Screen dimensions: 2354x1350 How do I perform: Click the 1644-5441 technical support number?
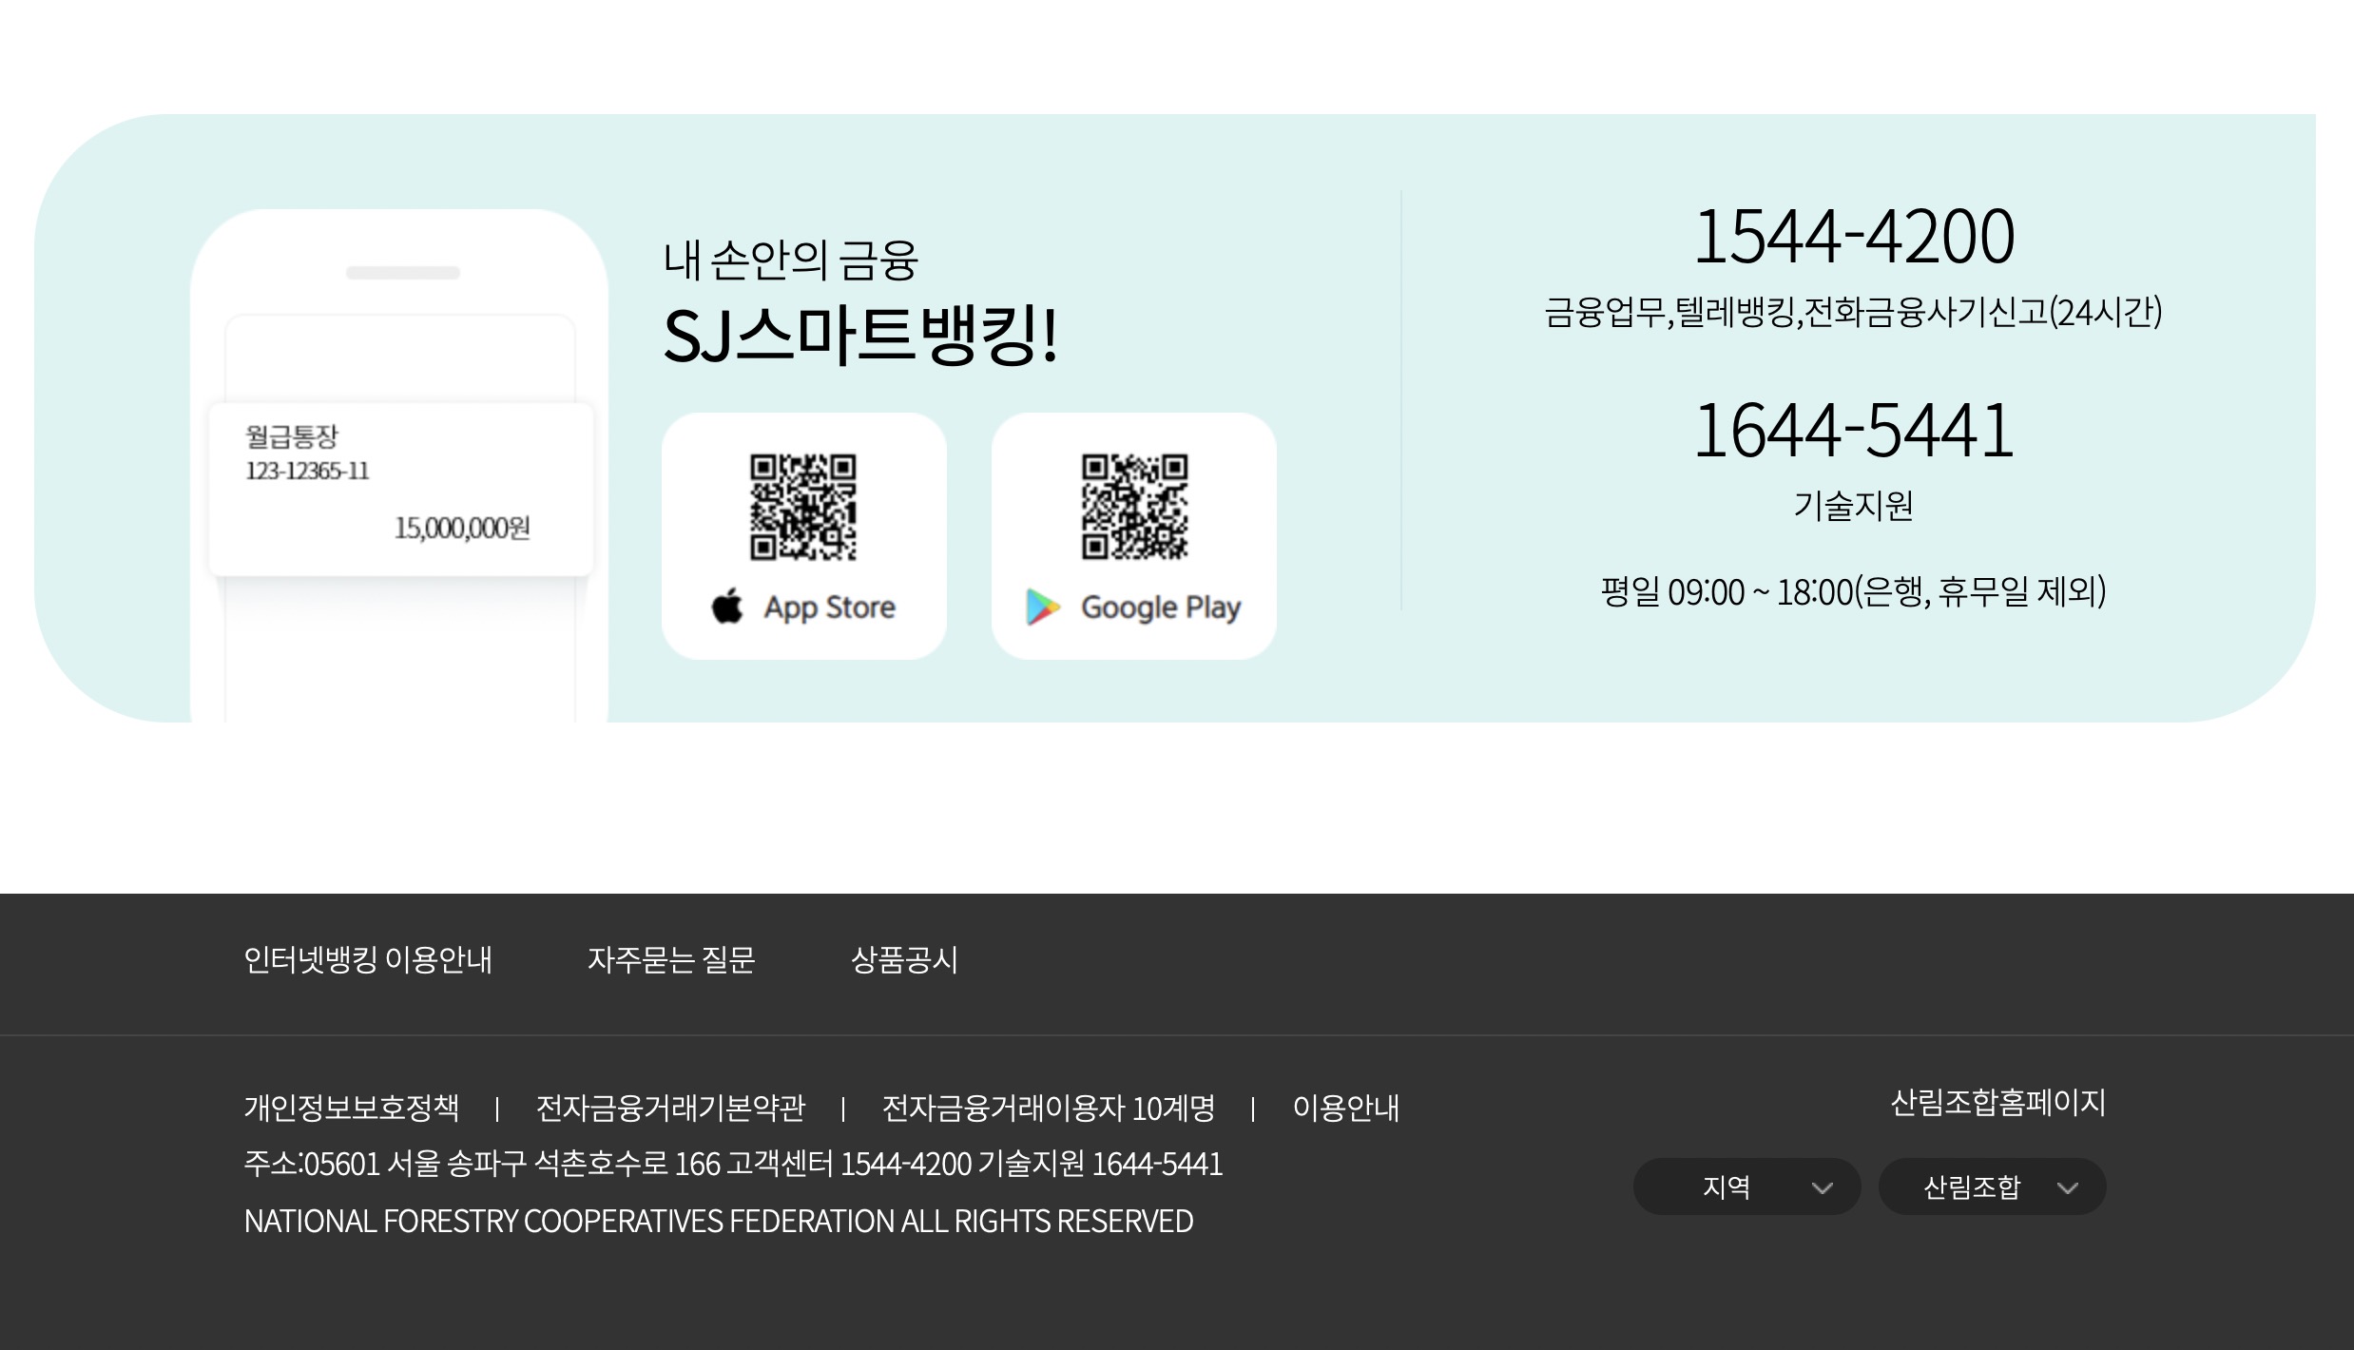[1854, 432]
